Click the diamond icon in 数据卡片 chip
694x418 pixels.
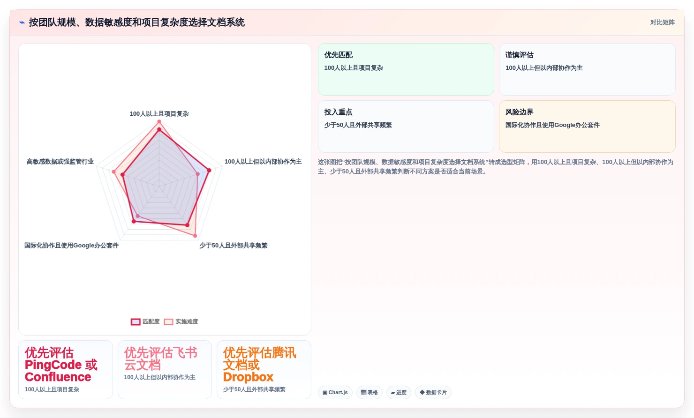click(x=422, y=392)
